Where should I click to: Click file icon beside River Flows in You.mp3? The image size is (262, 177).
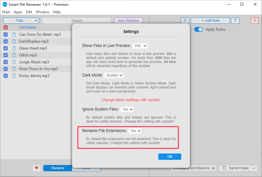[x=14, y=69]
